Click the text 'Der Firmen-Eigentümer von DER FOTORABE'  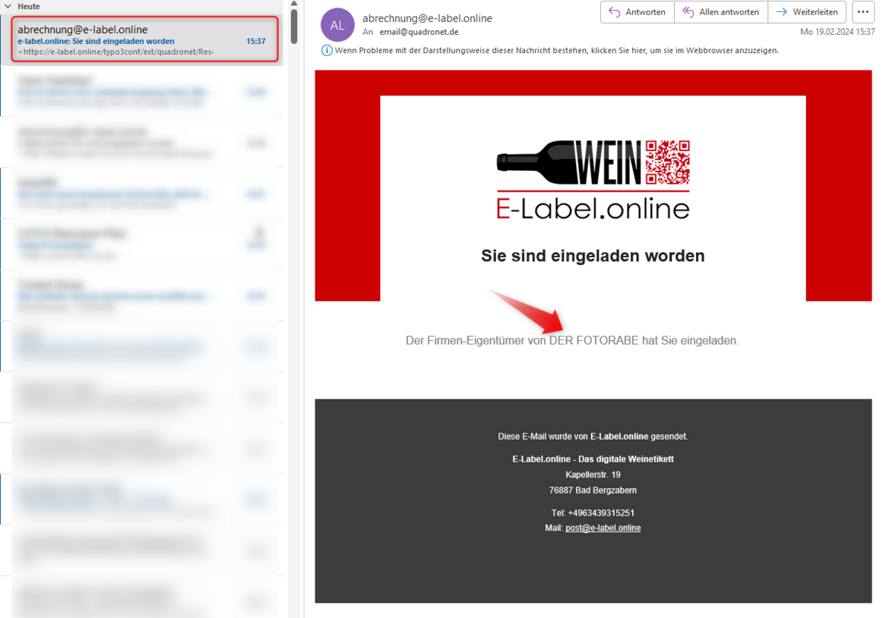coord(522,340)
